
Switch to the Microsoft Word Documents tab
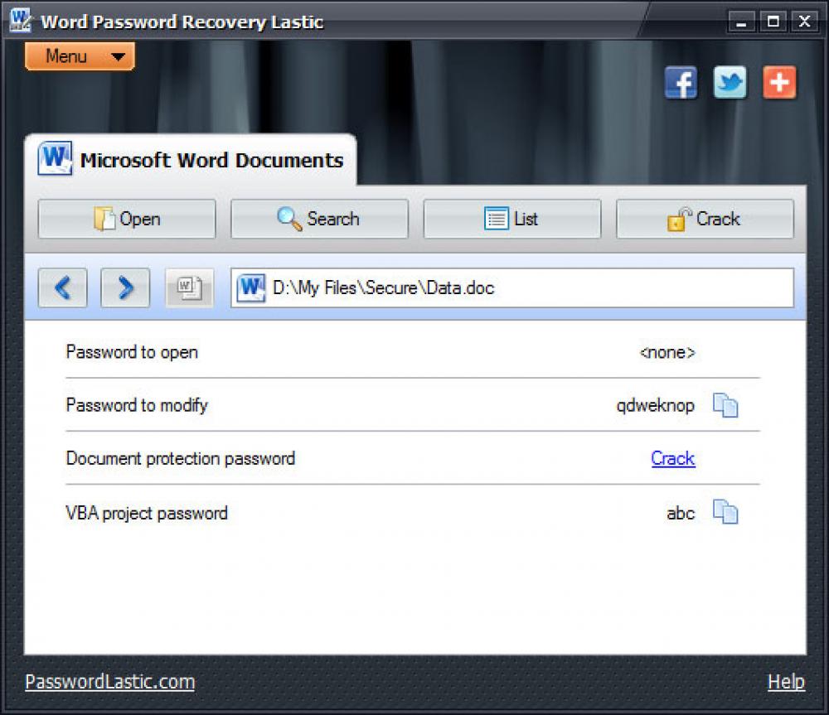[196, 158]
